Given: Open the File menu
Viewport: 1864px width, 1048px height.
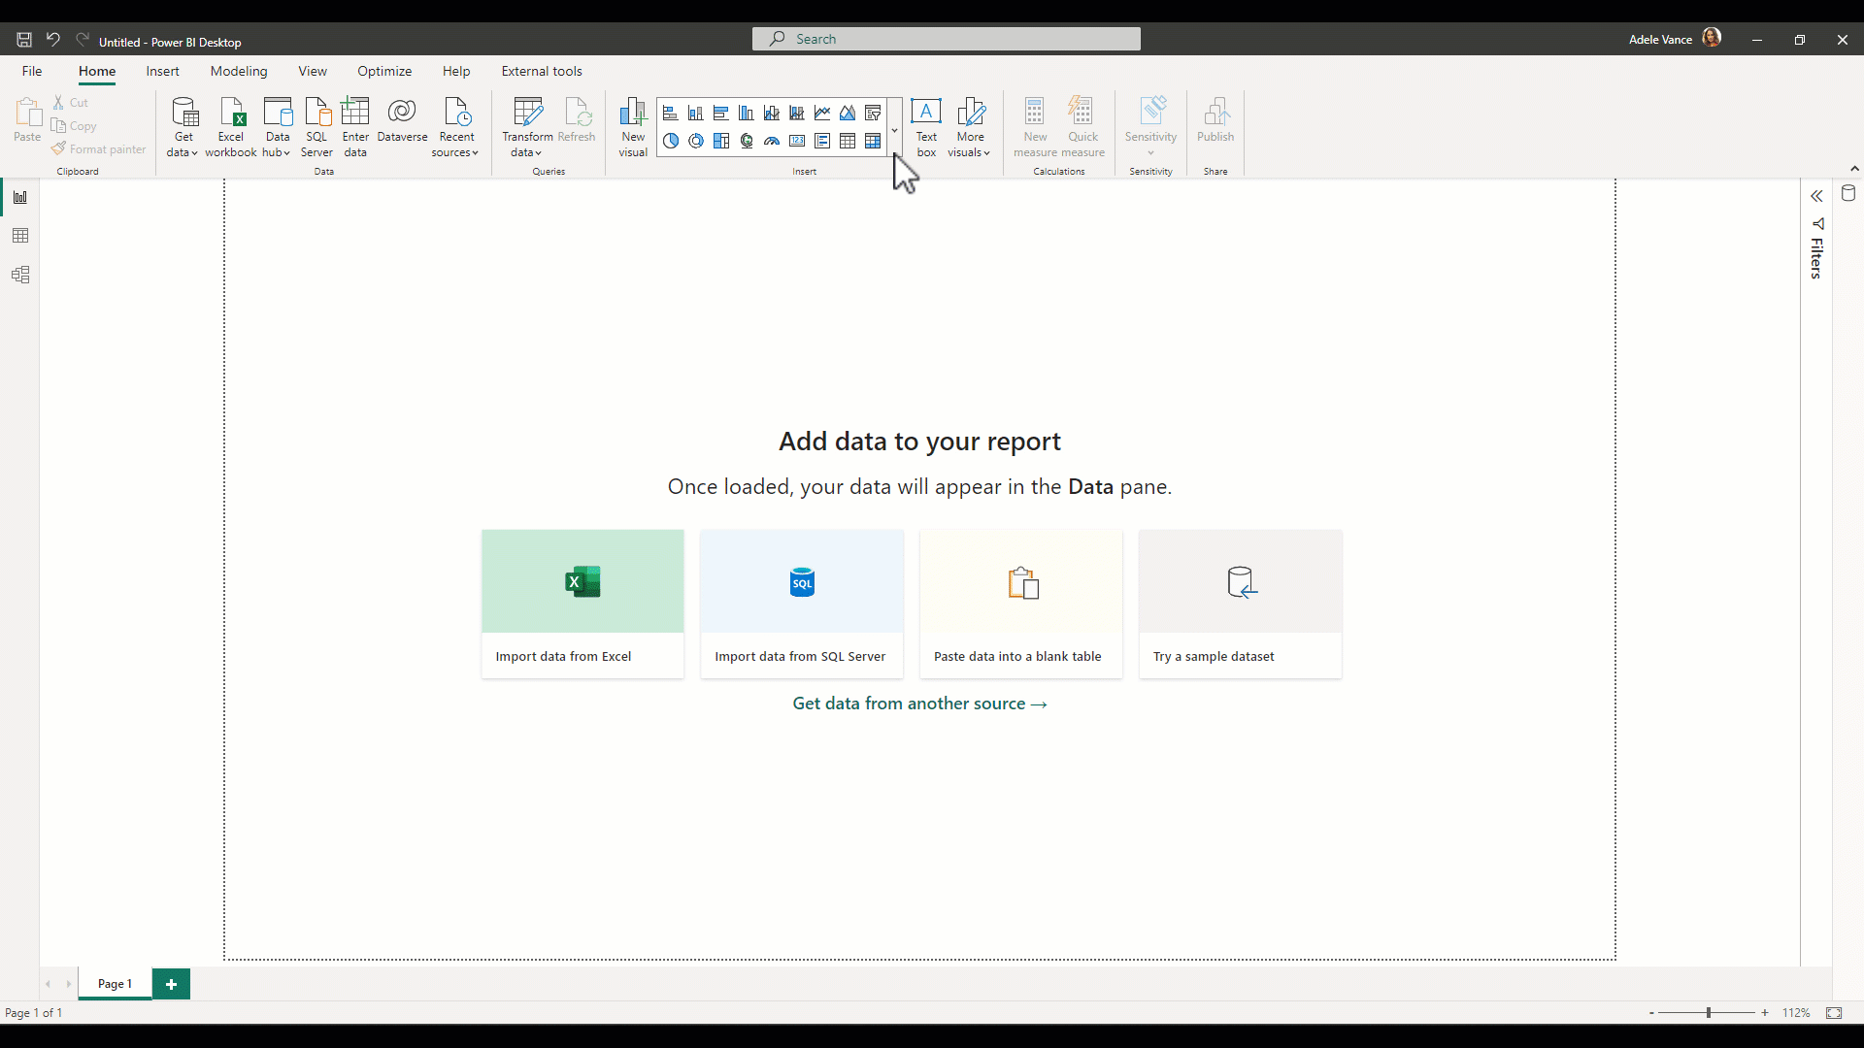Looking at the screenshot, I should pyautogui.click(x=32, y=71).
